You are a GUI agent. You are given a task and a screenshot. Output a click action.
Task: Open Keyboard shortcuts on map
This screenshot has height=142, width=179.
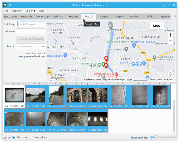click(93, 79)
